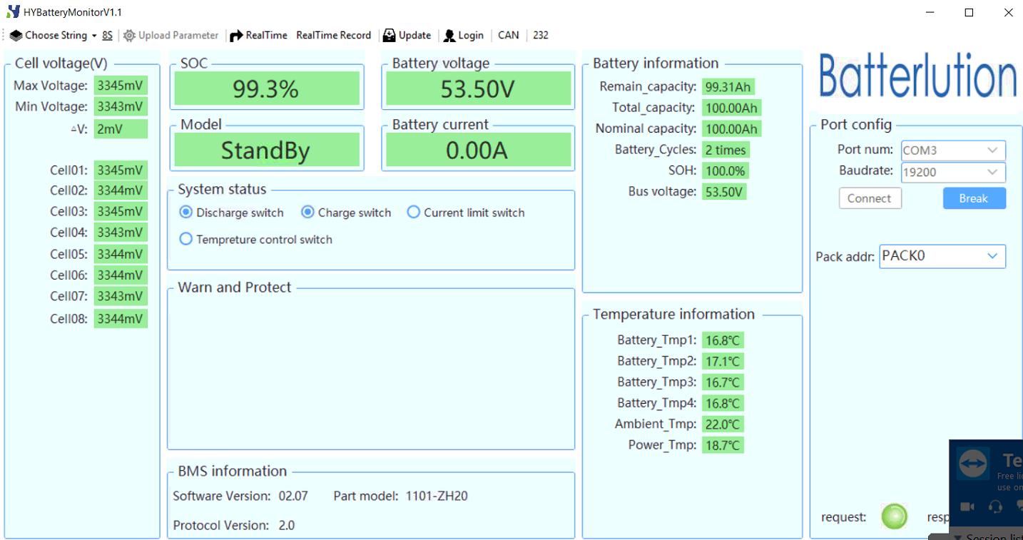Click the Remain_capacity 99.31Ah value
This screenshot has height=540, width=1023.
click(x=728, y=87)
